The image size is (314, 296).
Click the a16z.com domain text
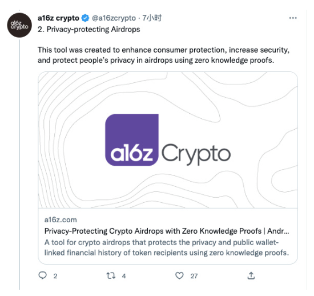61,220
